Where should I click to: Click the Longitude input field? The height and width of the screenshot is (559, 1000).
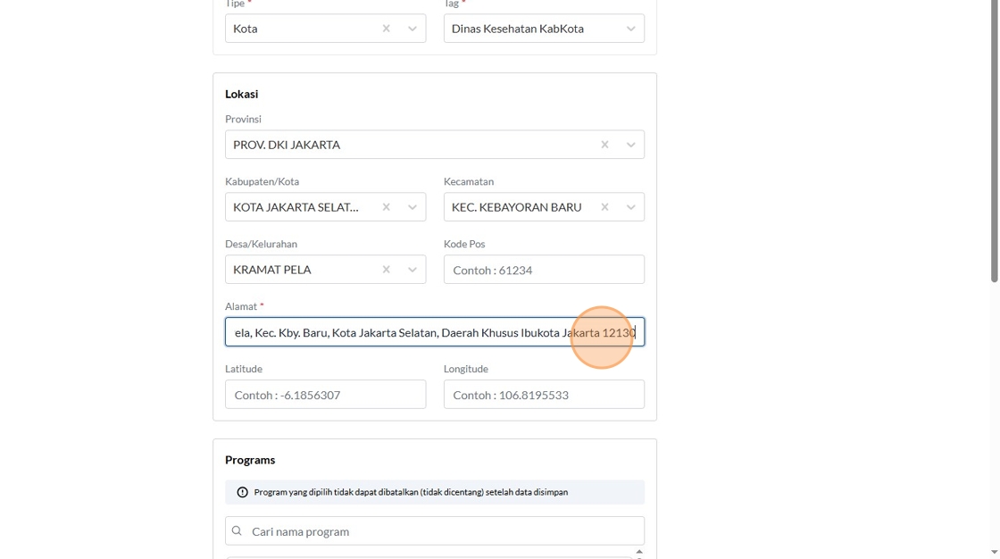click(x=544, y=395)
